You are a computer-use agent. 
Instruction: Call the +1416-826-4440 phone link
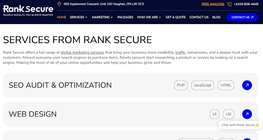tap(246, 4)
